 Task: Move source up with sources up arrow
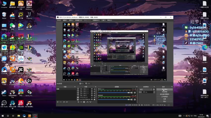[x=88, y=102]
